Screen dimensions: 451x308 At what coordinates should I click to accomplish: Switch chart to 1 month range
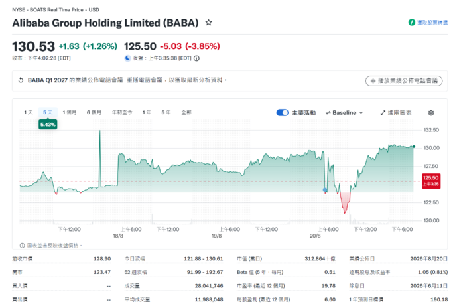coord(70,112)
